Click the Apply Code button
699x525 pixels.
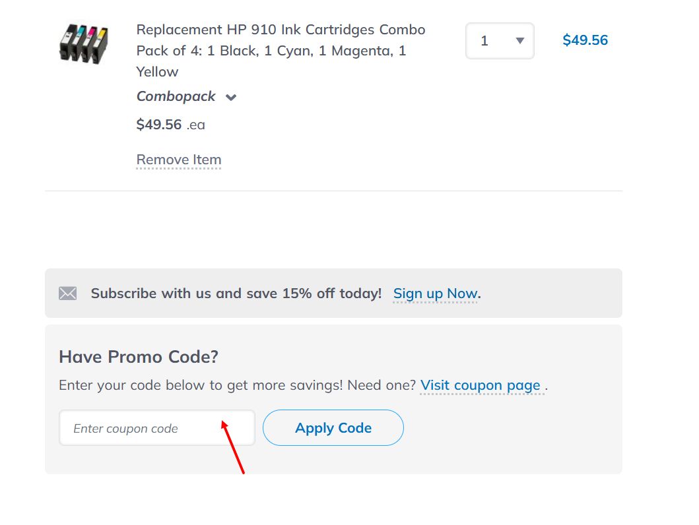click(333, 427)
